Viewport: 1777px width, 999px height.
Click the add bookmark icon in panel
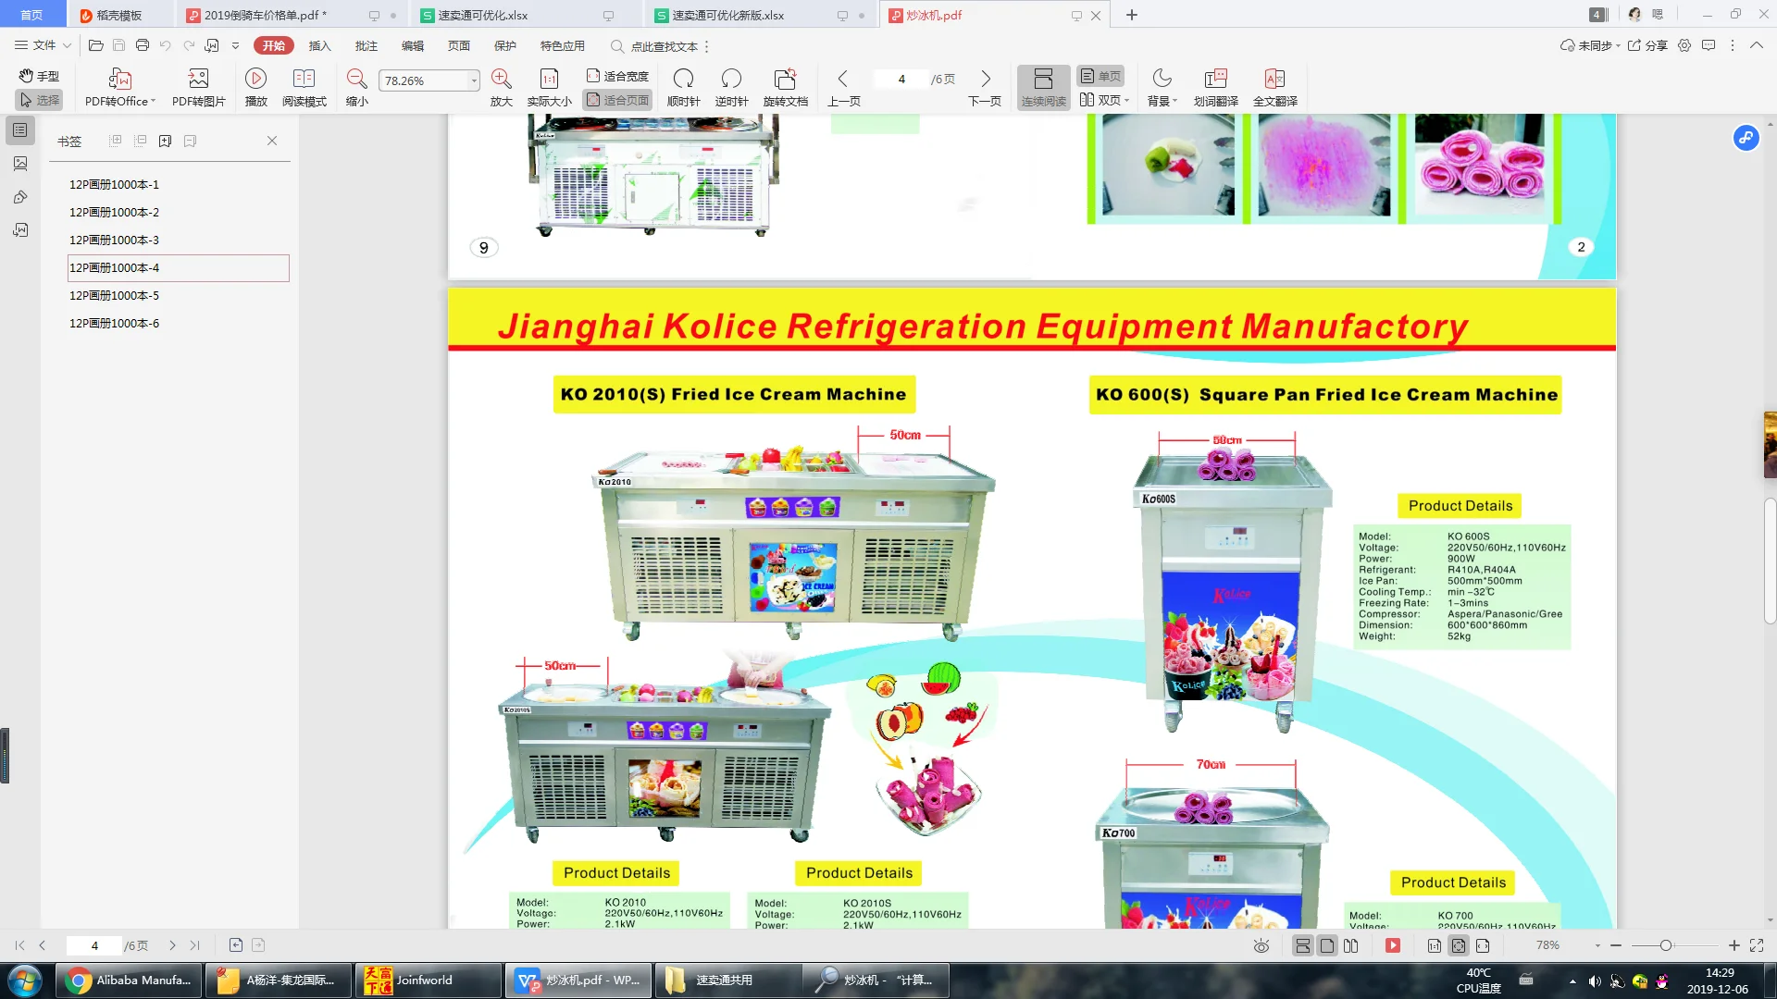pos(165,141)
